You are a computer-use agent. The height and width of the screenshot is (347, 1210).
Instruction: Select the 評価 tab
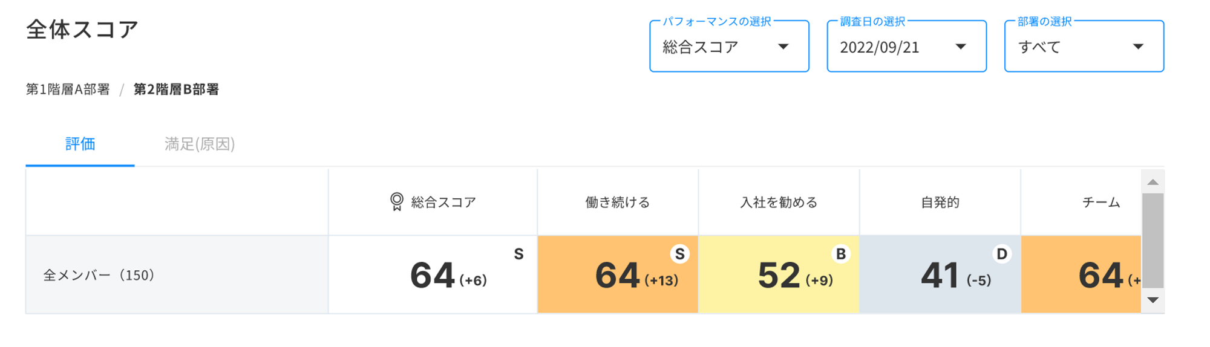click(80, 144)
